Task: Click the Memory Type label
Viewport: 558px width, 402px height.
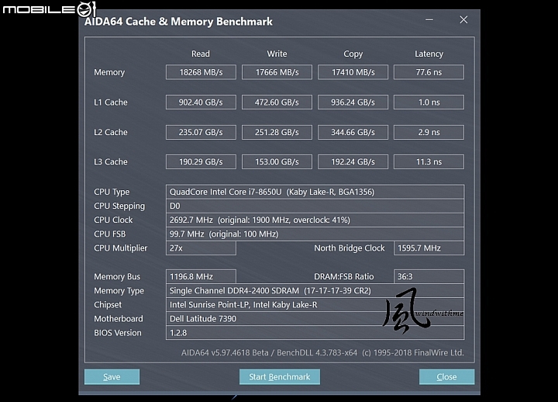Action: pyautogui.click(x=119, y=291)
